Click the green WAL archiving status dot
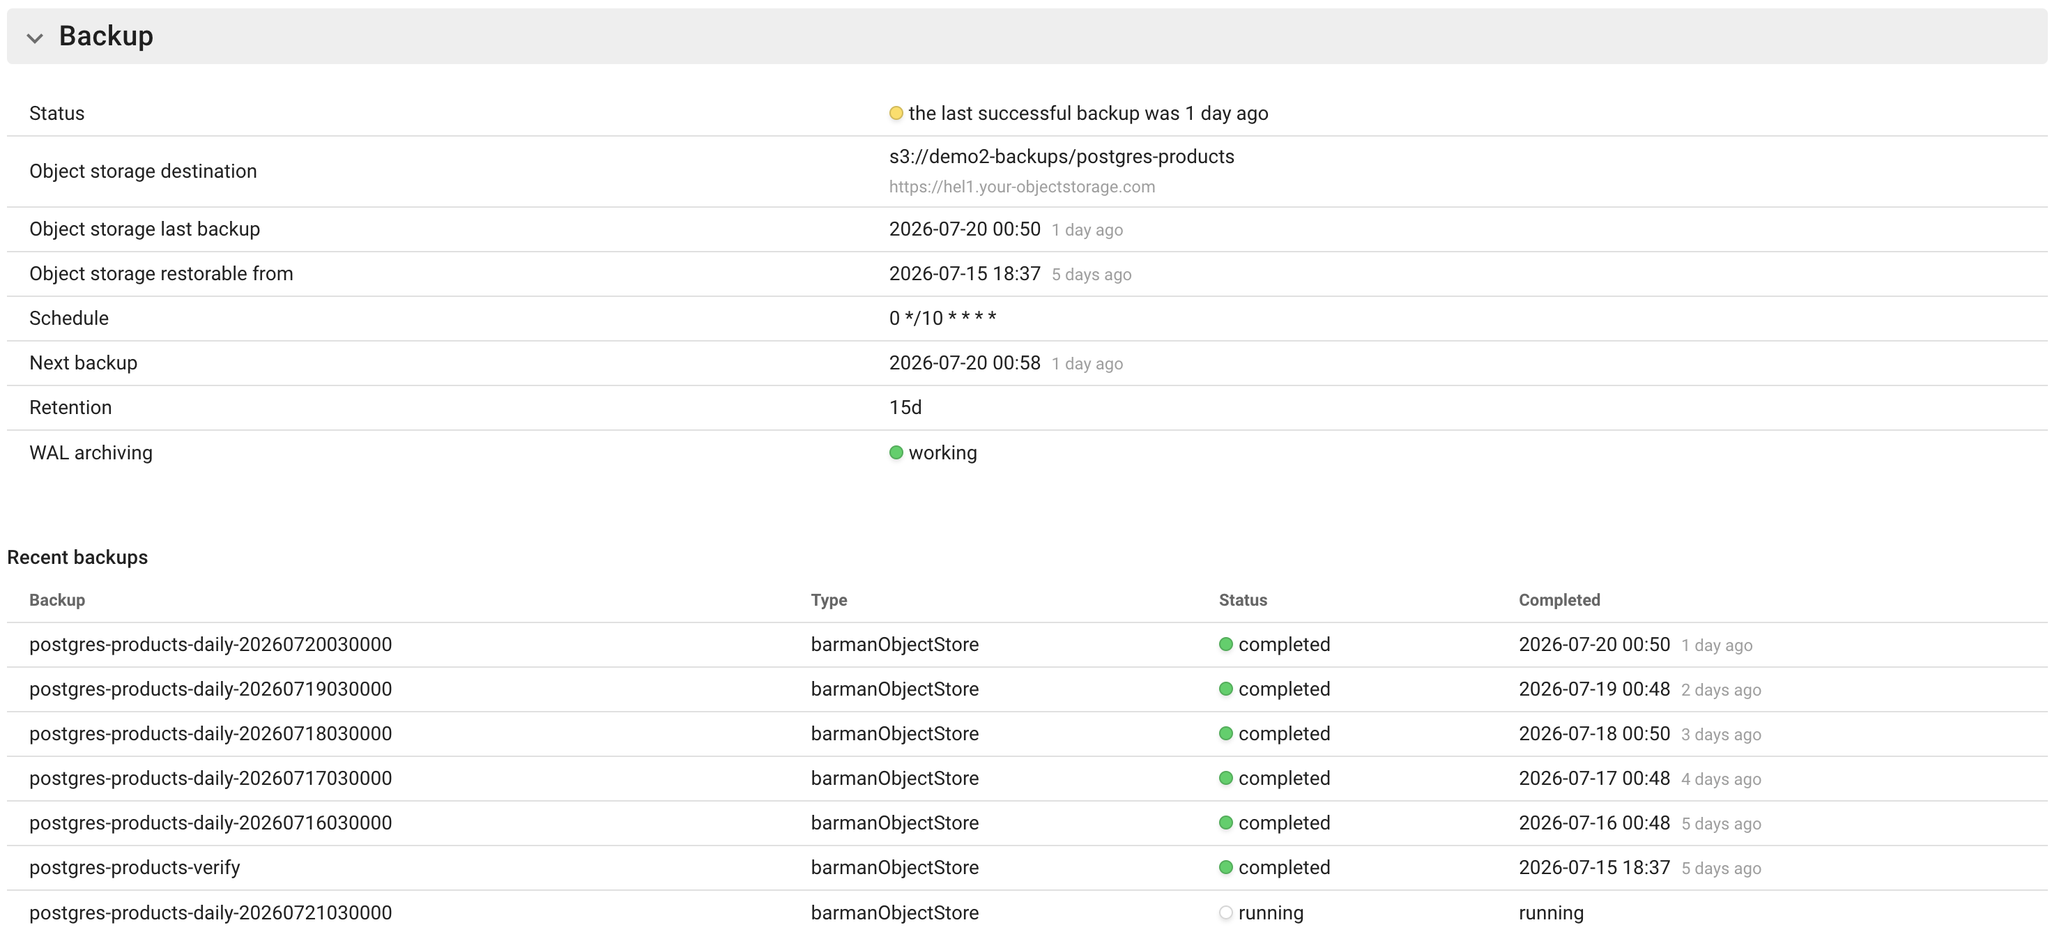Screen dimensions: 2059x941 click(896, 452)
